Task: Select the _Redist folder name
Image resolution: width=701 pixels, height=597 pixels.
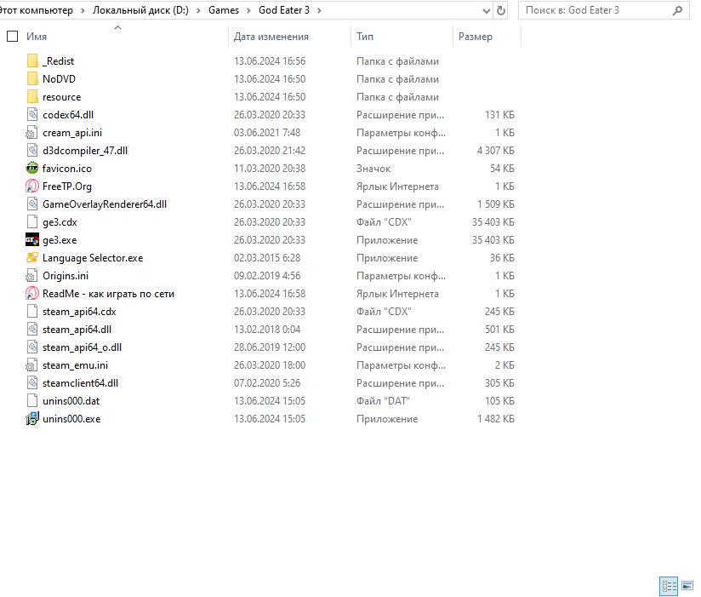Action: pos(58,61)
